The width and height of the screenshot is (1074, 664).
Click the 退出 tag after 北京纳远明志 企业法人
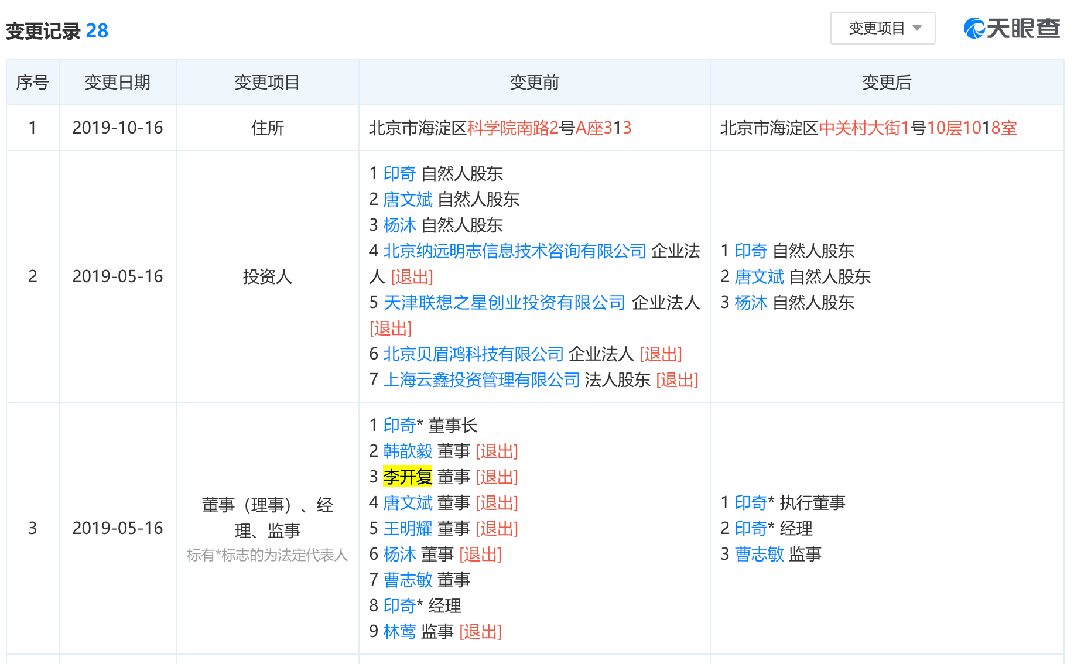pos(412,276)
